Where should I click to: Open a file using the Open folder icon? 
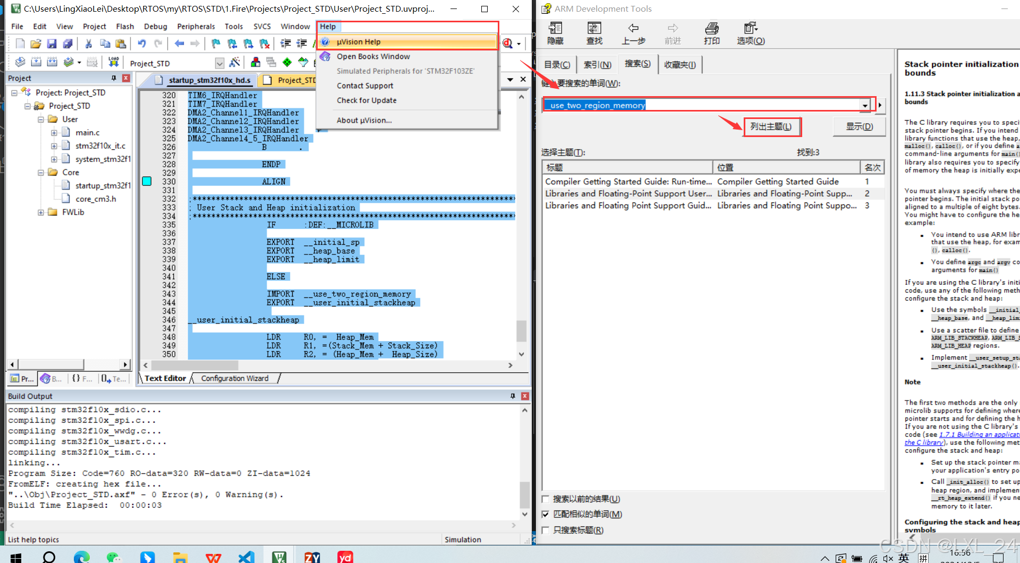(36, 44)
